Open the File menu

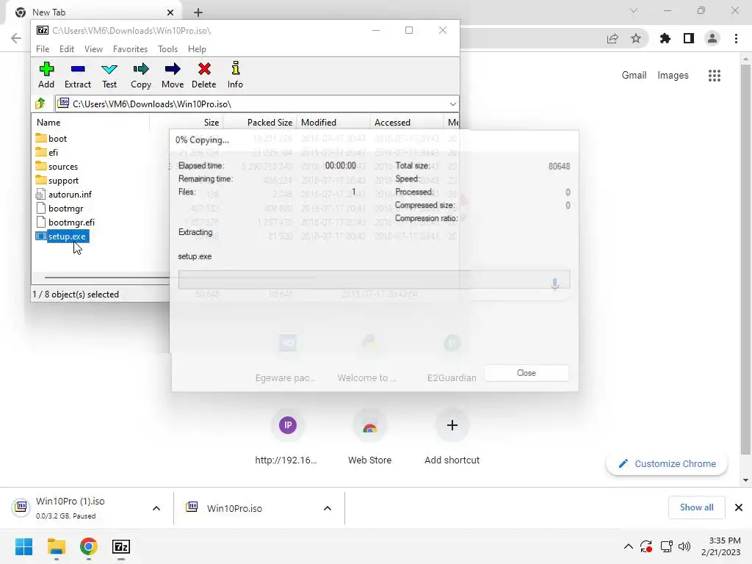point(43,49)
